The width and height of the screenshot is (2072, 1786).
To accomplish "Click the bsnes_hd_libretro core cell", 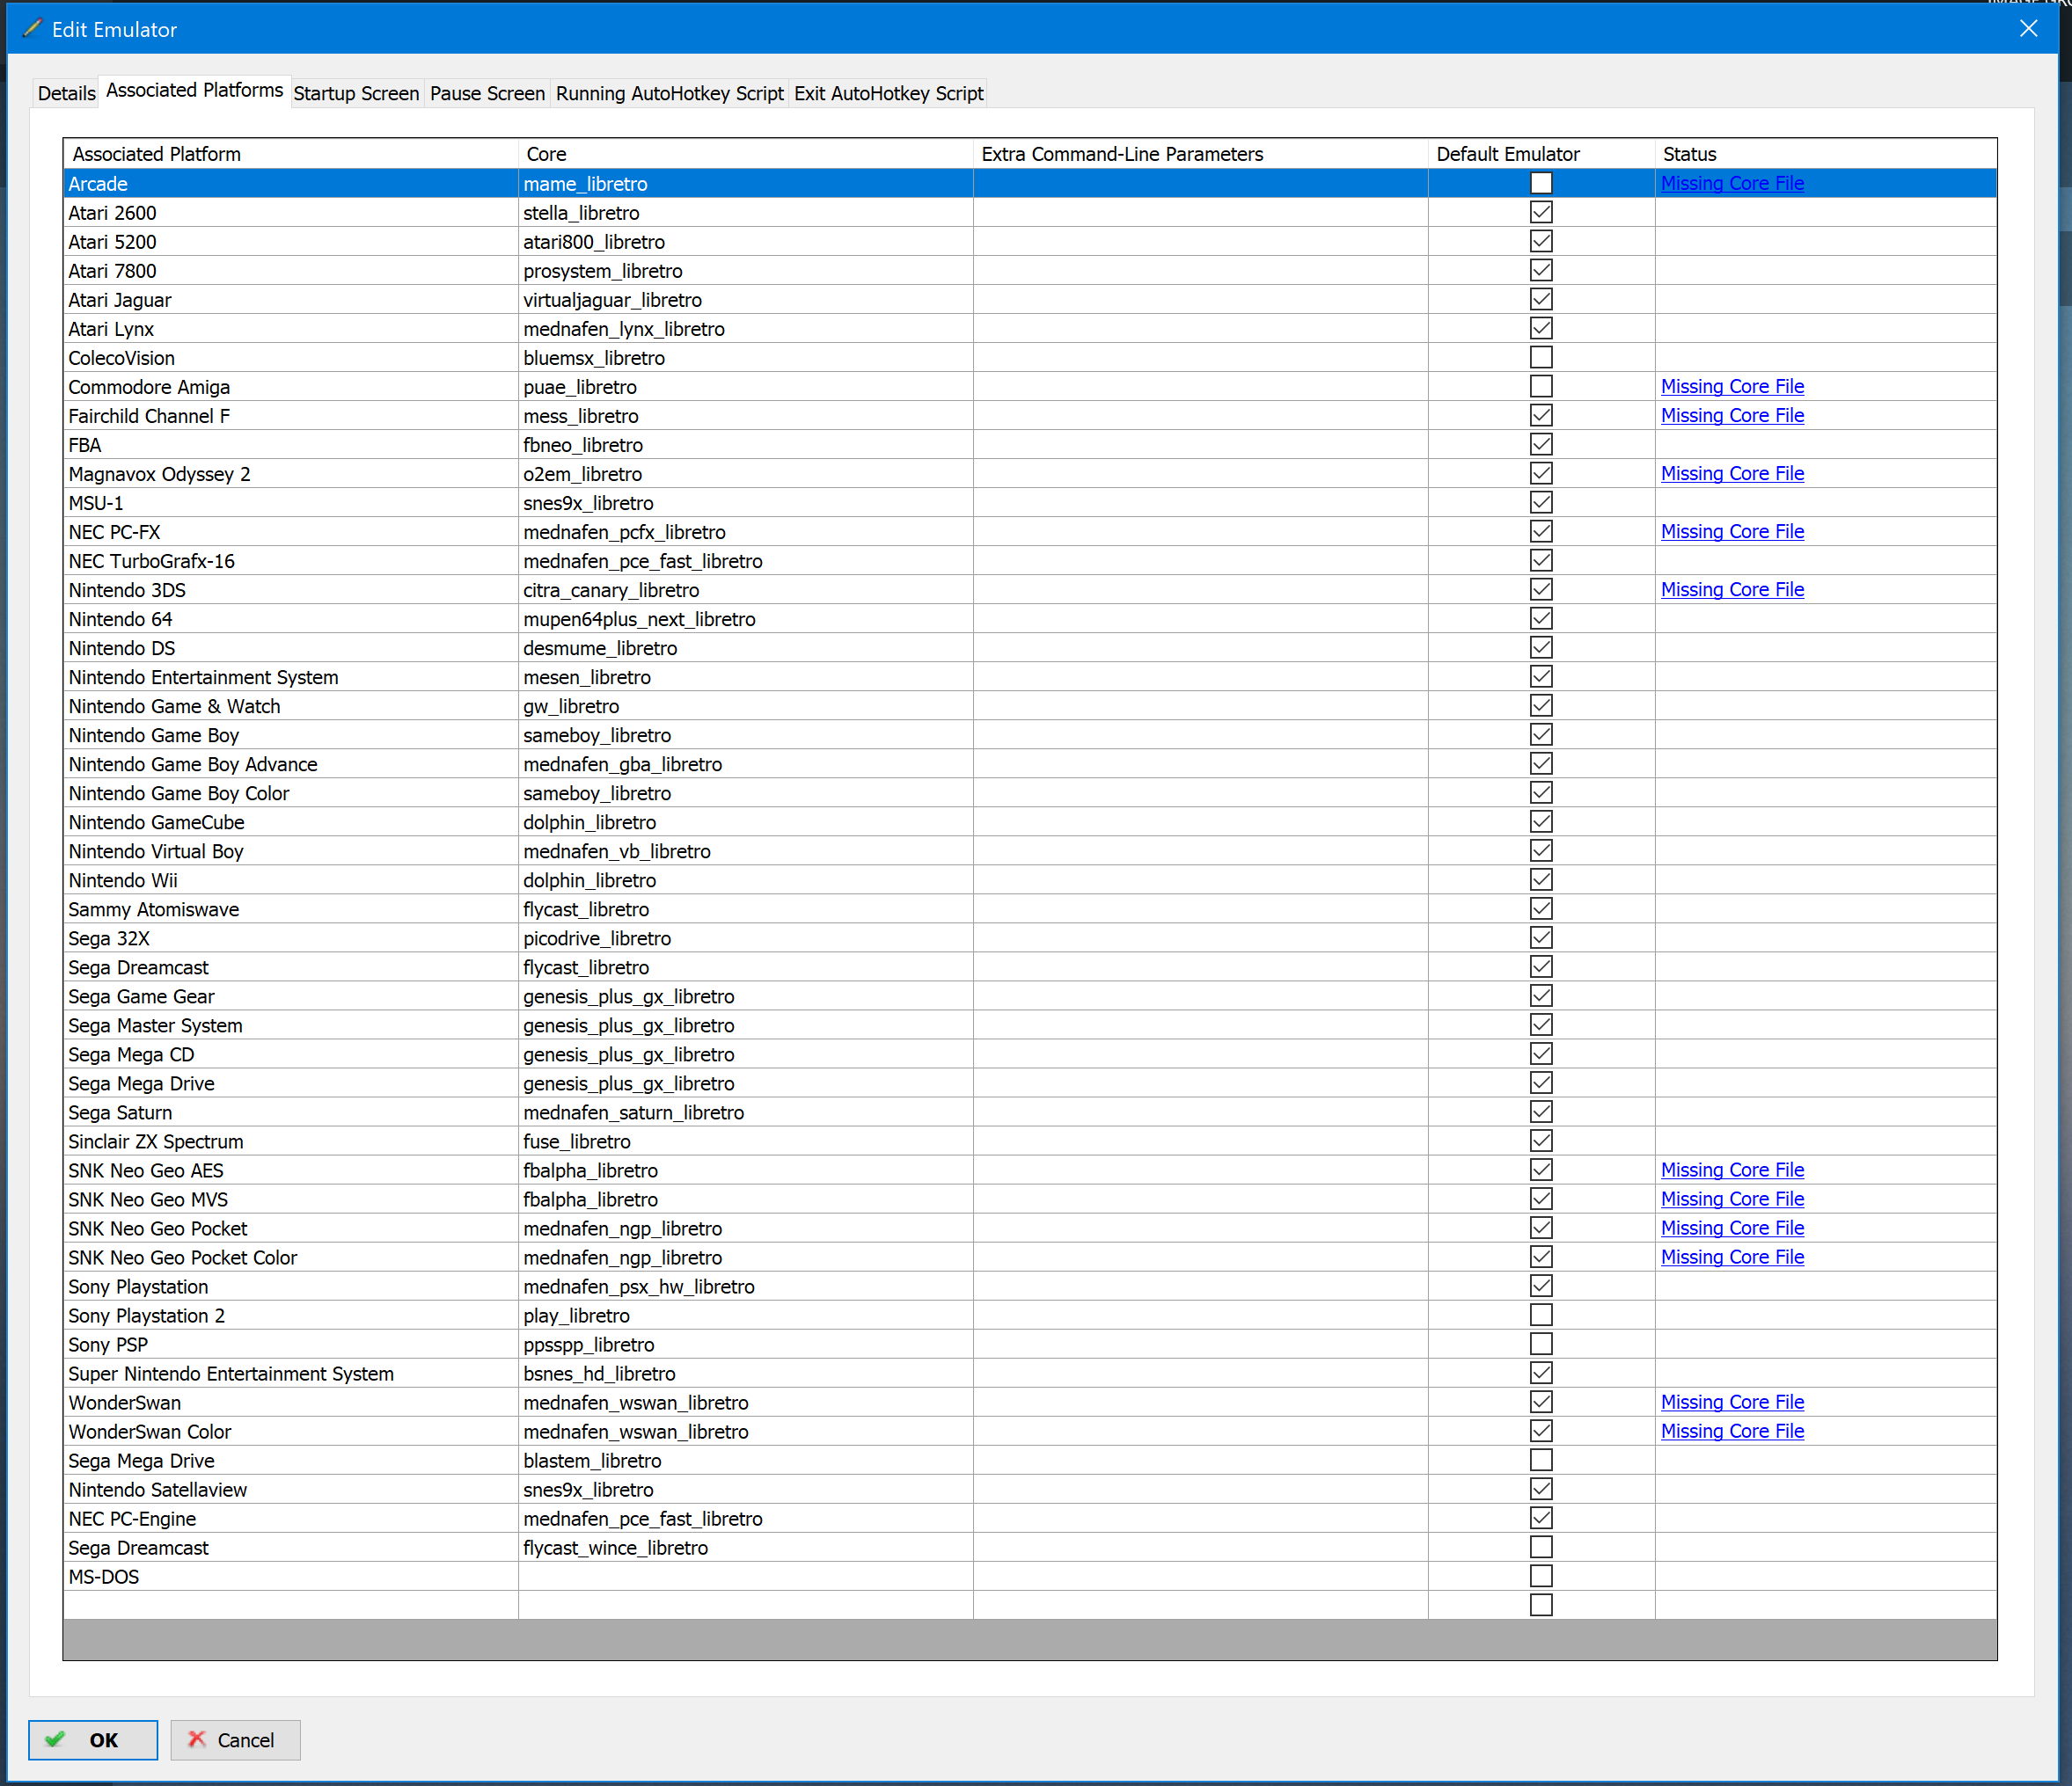I will coord(746,1374).
